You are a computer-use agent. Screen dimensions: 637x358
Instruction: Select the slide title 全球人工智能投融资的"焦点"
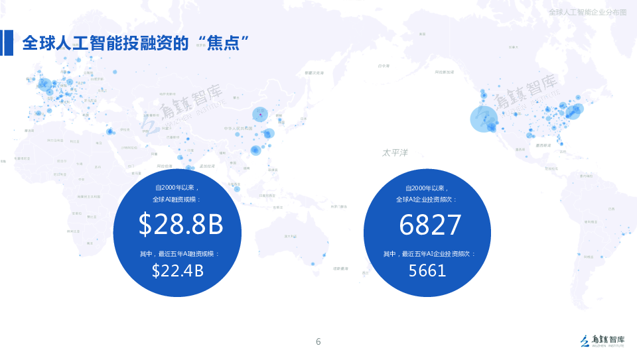coord(136,44)
